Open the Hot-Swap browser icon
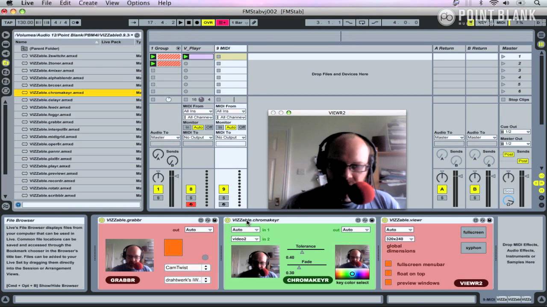This screenshot has width=547, height=307. (x=6, y=90)
